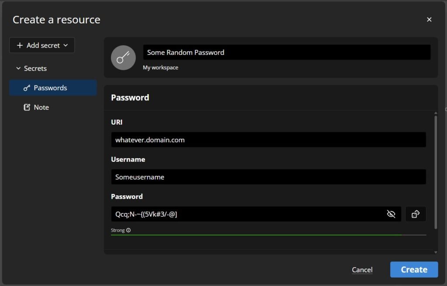Click the scrollbar down arrow

click(x=435, y=252)
